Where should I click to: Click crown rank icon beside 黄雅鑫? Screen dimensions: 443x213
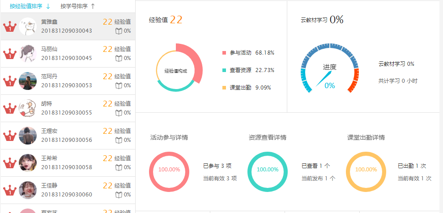[10, 27]
